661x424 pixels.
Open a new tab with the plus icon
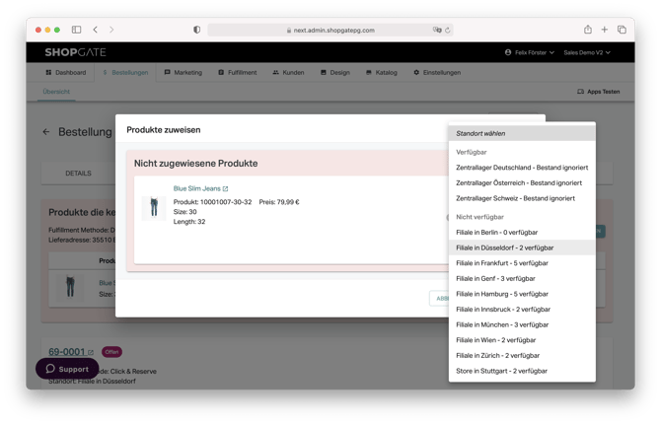point(605,30)
